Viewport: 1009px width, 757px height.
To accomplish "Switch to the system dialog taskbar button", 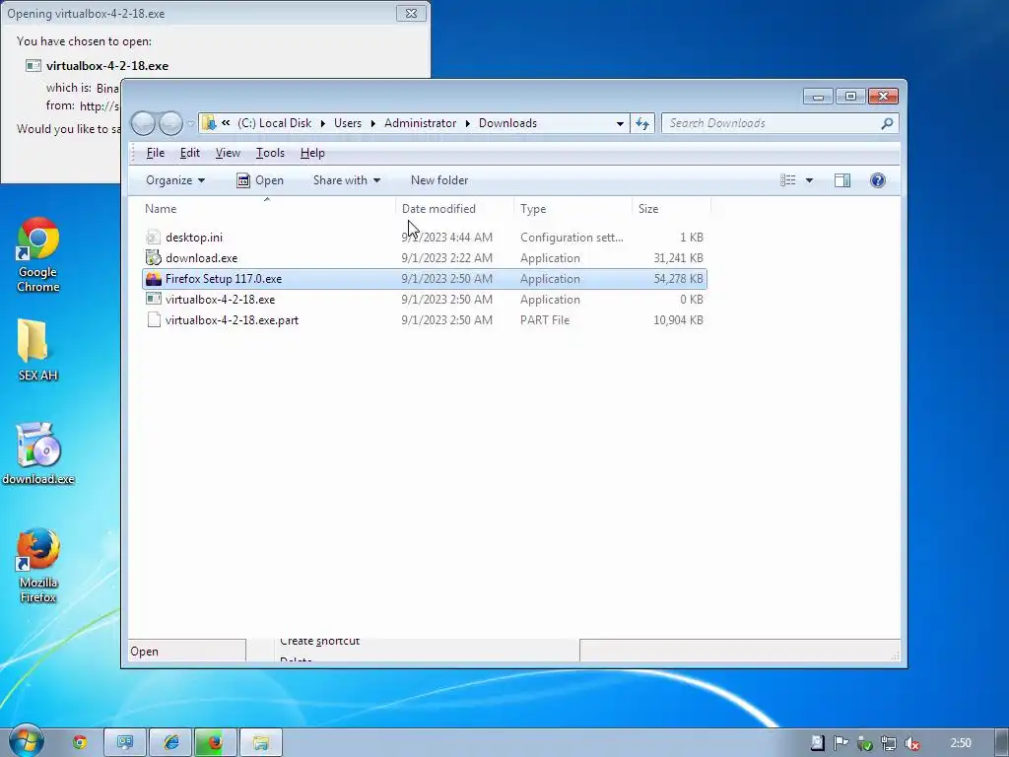I will [x=125, y=742].
